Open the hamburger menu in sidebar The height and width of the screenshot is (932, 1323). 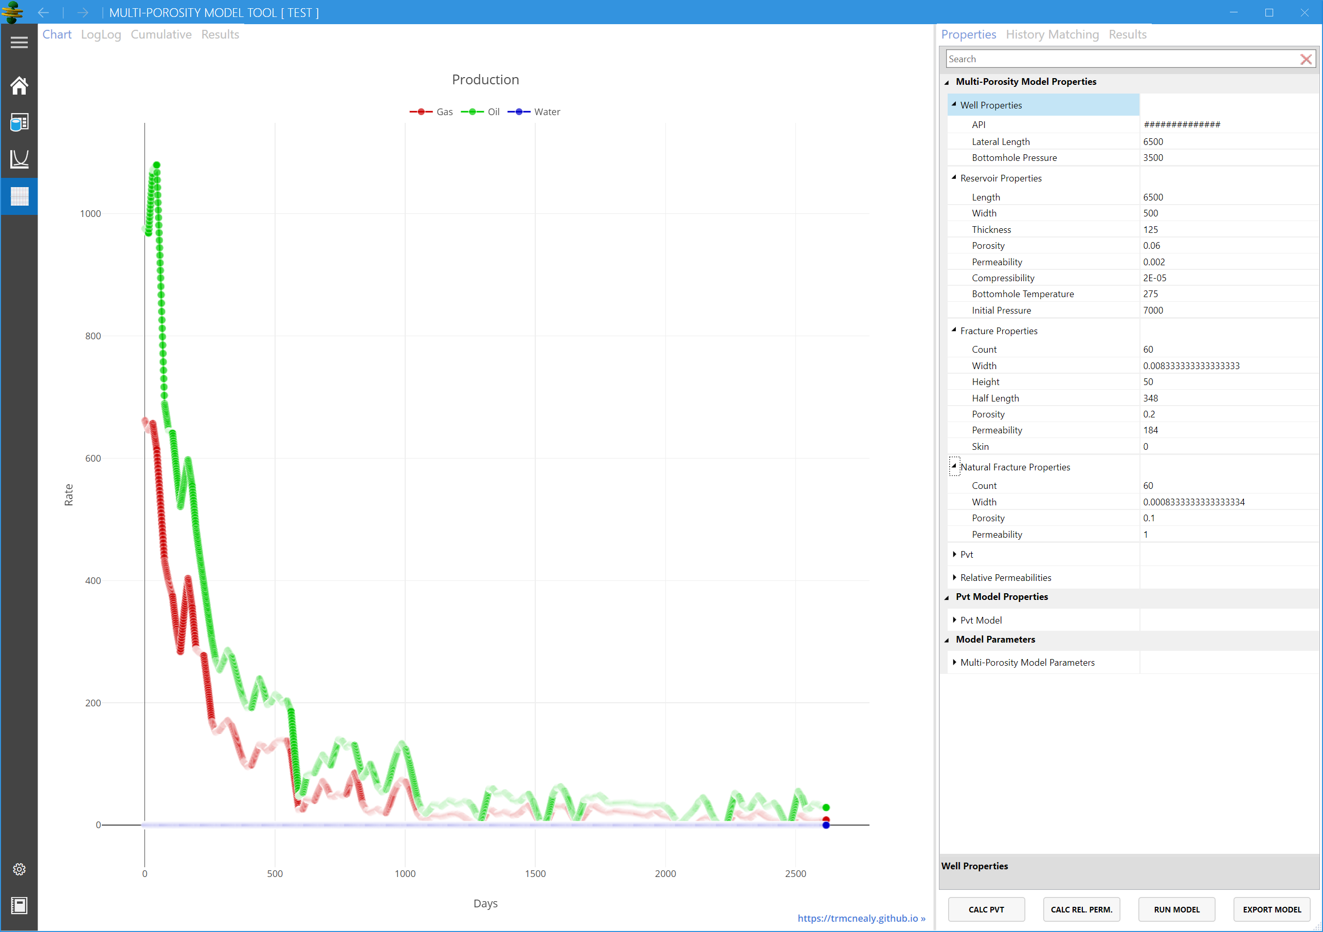(x=19, y=43)
